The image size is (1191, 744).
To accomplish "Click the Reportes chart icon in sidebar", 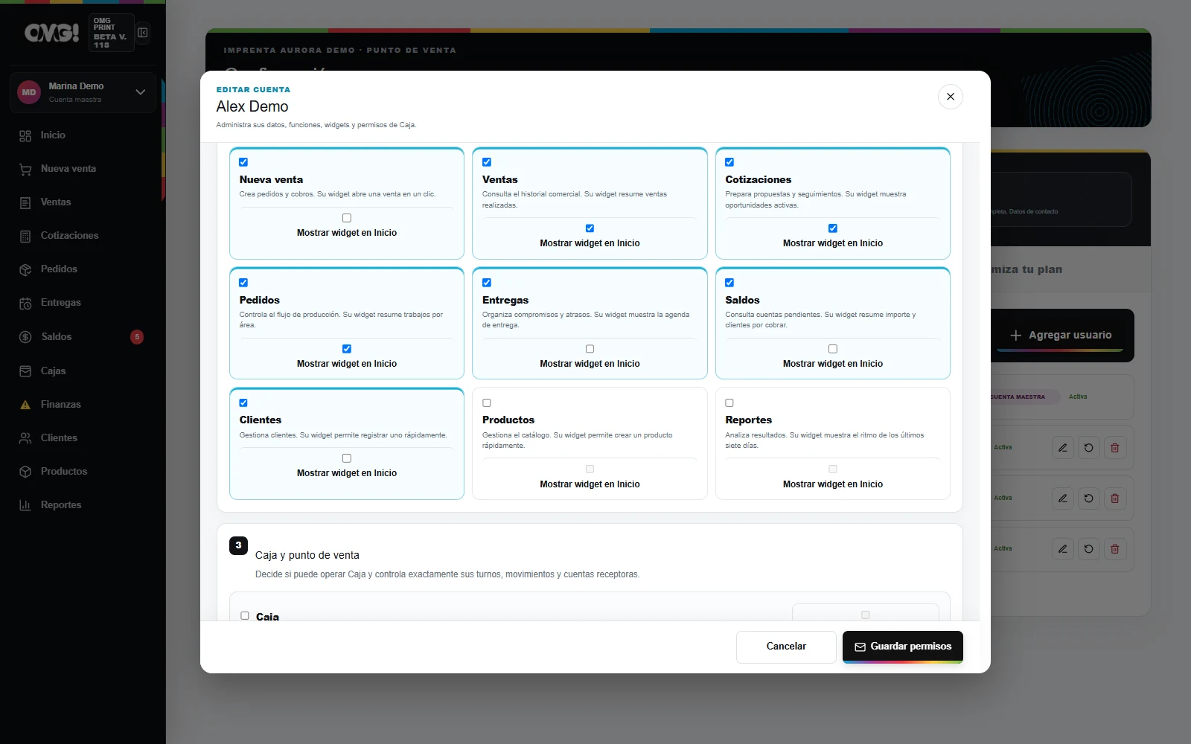I will (25, 505).
